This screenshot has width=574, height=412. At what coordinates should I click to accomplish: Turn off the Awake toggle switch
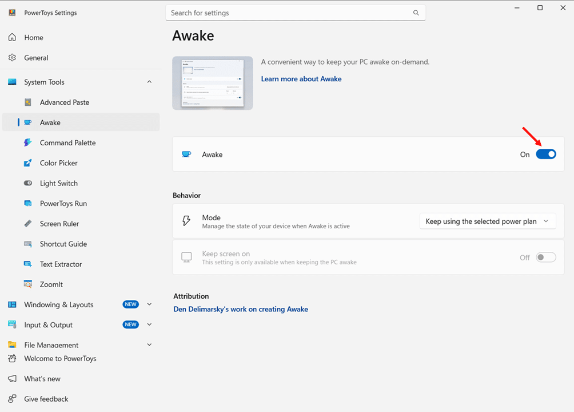(546, 154)
